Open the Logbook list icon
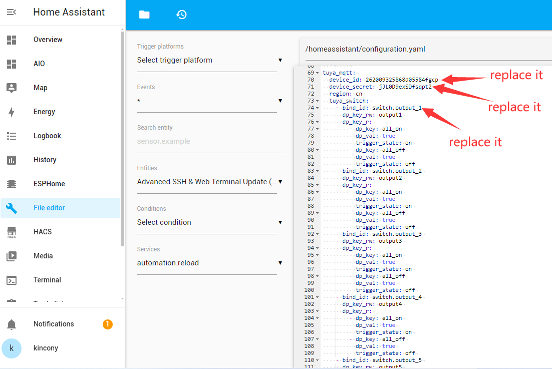The width and height of the screenshot is (552, 369). 12,136
